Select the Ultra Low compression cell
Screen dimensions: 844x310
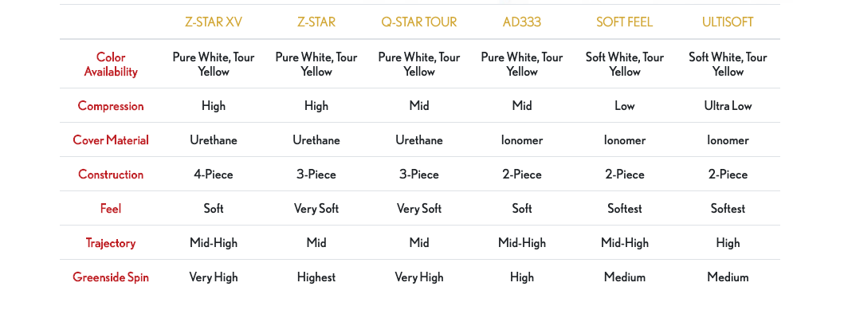(728, 105)
